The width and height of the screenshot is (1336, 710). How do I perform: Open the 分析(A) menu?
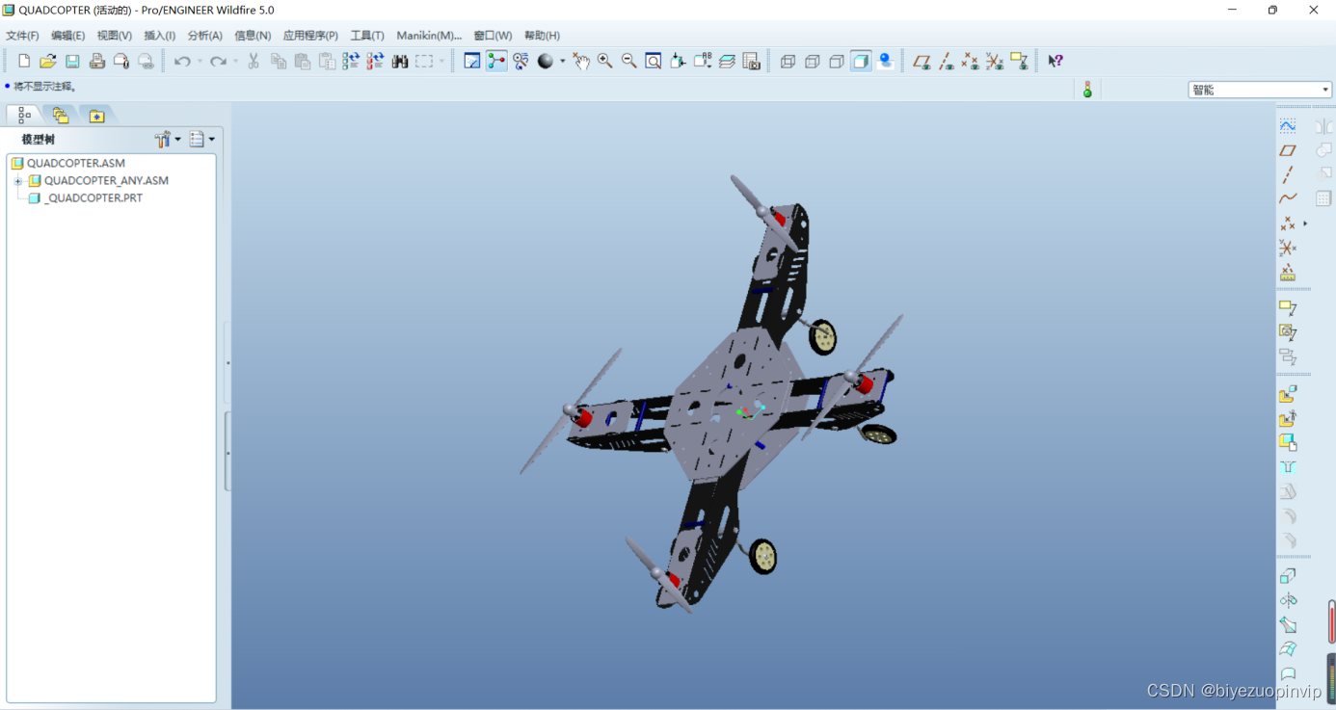pos(204,36)
